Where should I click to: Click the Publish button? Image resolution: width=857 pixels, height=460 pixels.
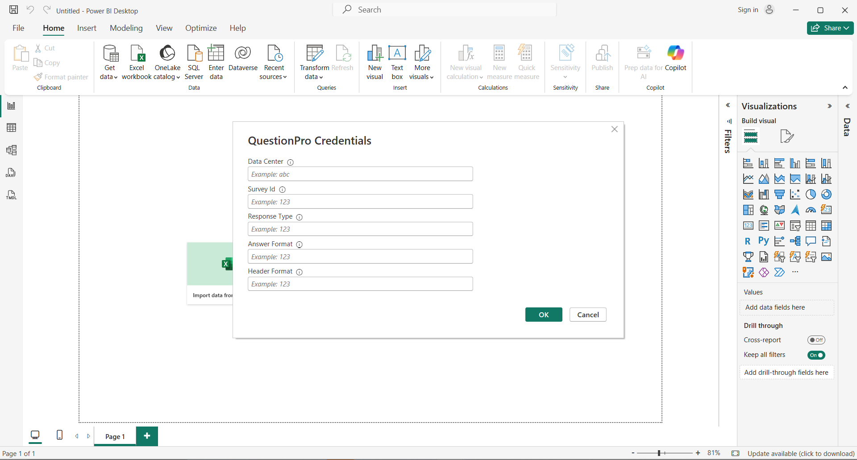(x=602, y=60)
